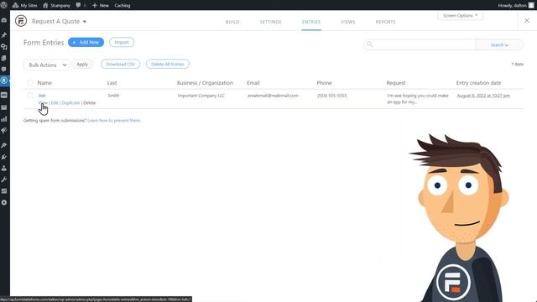Click the Duplicate link under Joe

point(70,102)
